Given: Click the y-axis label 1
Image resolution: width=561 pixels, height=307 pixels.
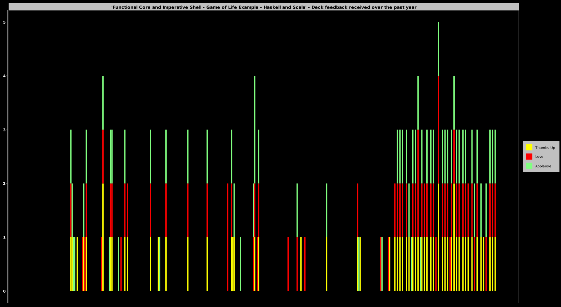Looking at the screenshot, I should pos(5,237).
